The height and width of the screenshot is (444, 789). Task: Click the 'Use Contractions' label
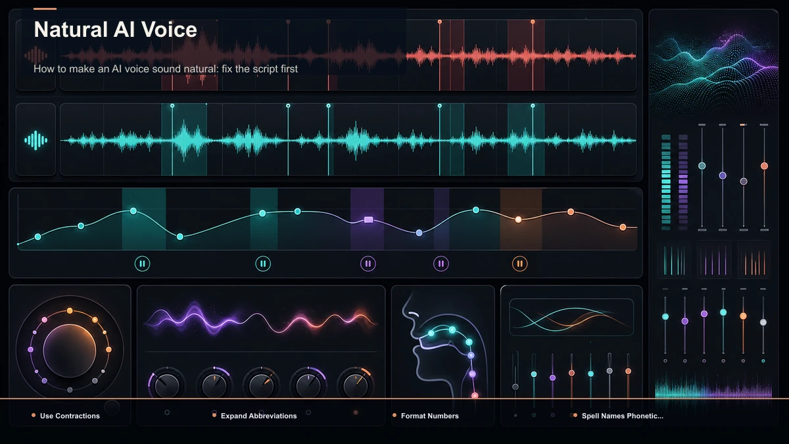click(x=70, y=416)
